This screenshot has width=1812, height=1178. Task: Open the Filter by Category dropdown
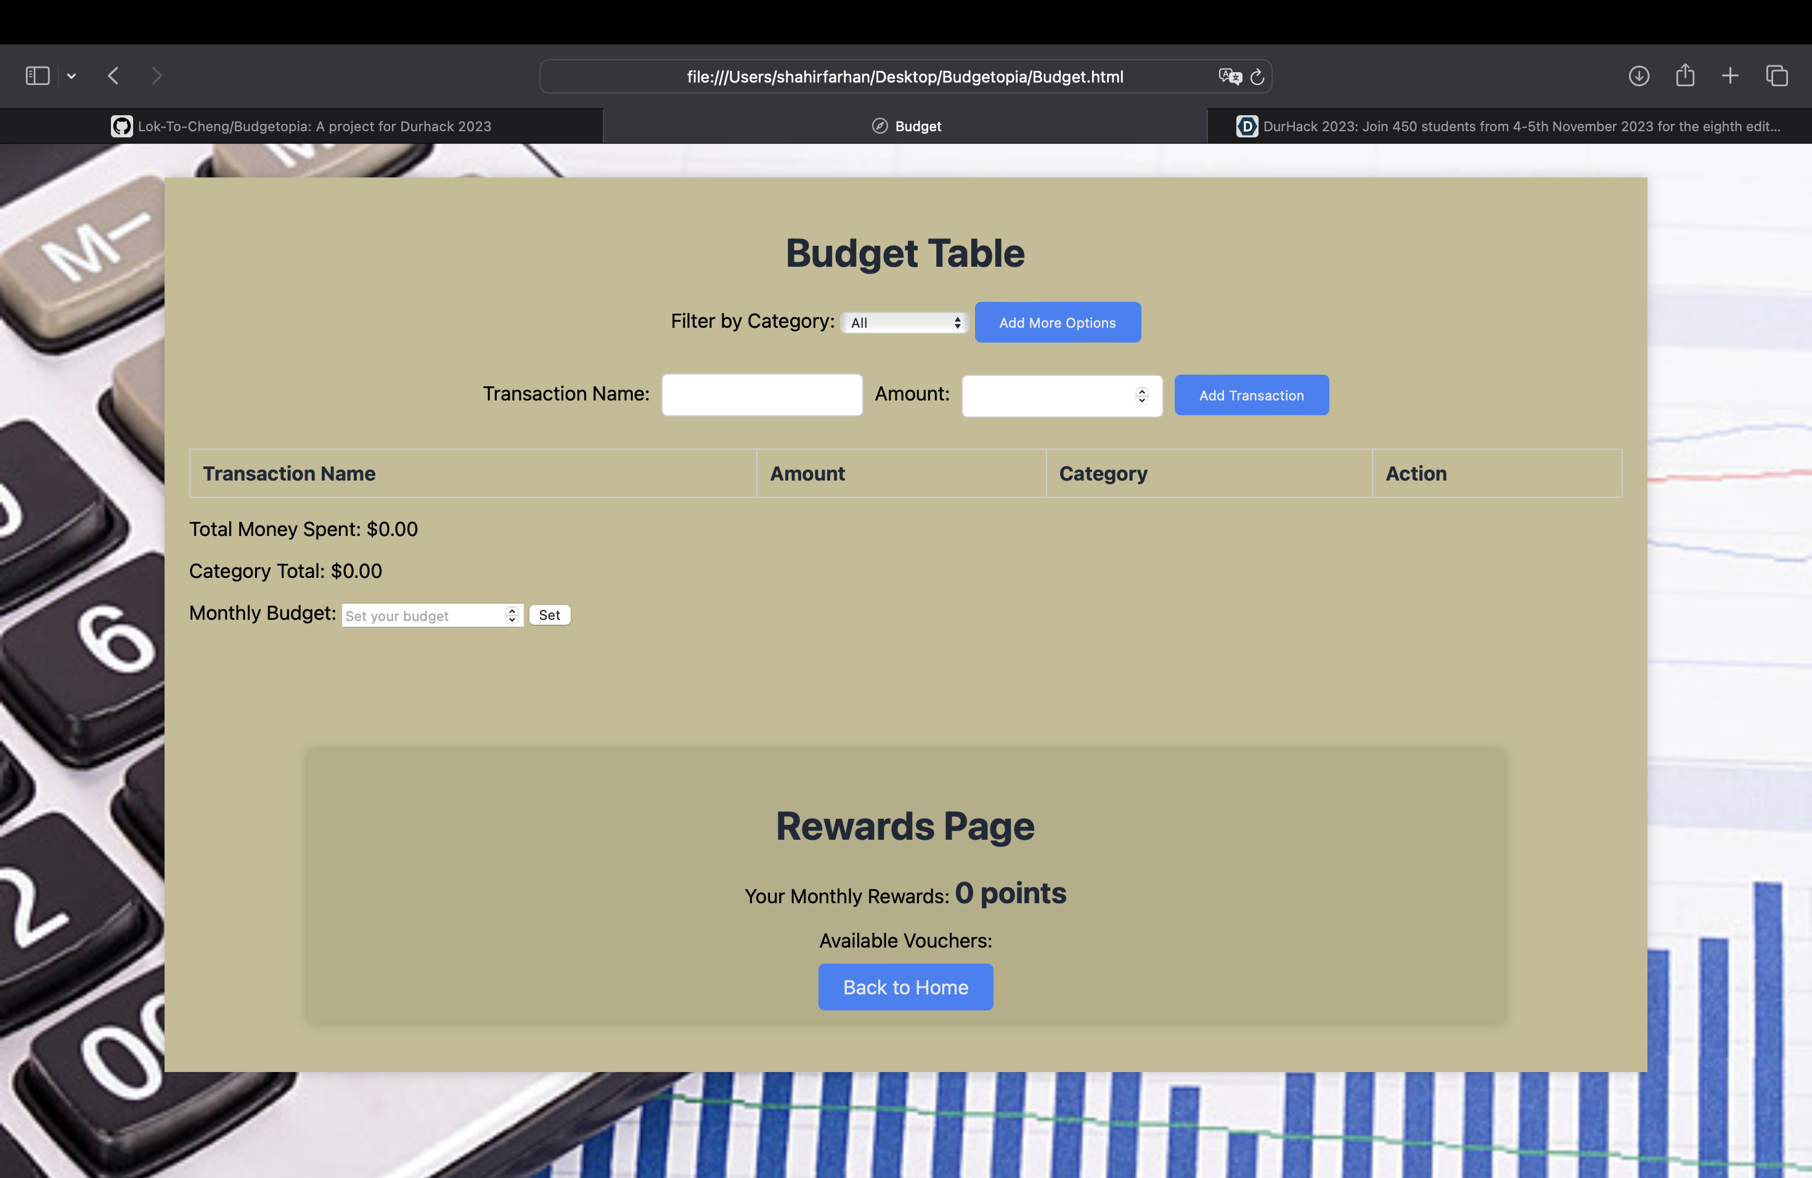(x=905, y=323)
